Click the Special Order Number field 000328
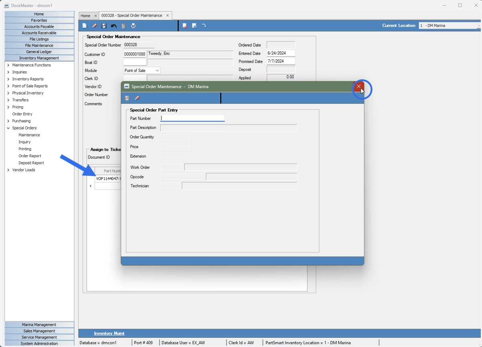Viewport: 482px width, 347px height. click(x=139, y=45)
